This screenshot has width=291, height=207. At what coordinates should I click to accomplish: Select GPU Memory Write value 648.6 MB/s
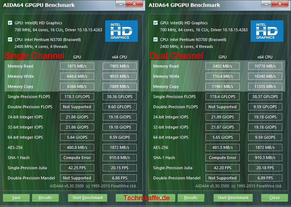click(x=77, y=76)
